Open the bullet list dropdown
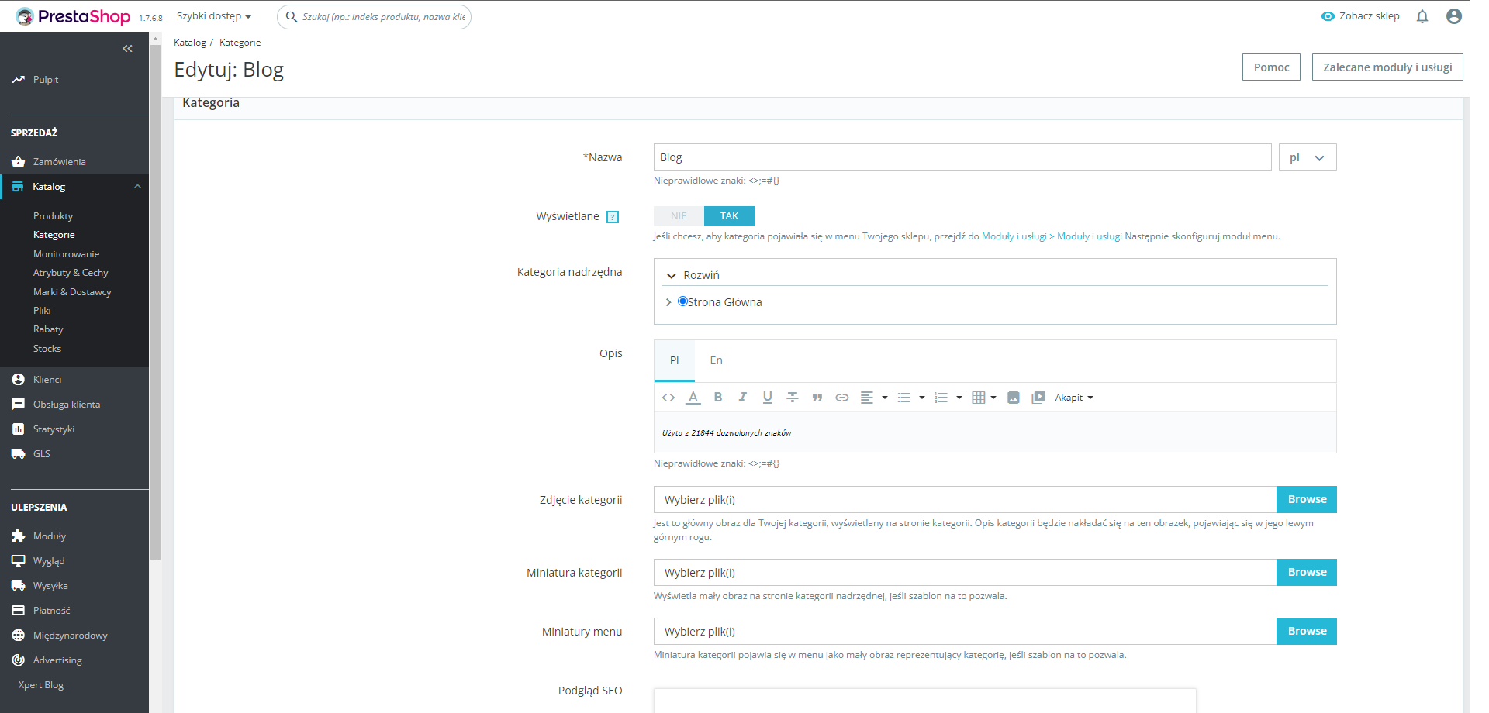 click(911, 398)
